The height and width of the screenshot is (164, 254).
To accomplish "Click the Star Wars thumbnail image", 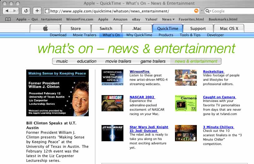I will pyautogui.click(x=112, y=133).
